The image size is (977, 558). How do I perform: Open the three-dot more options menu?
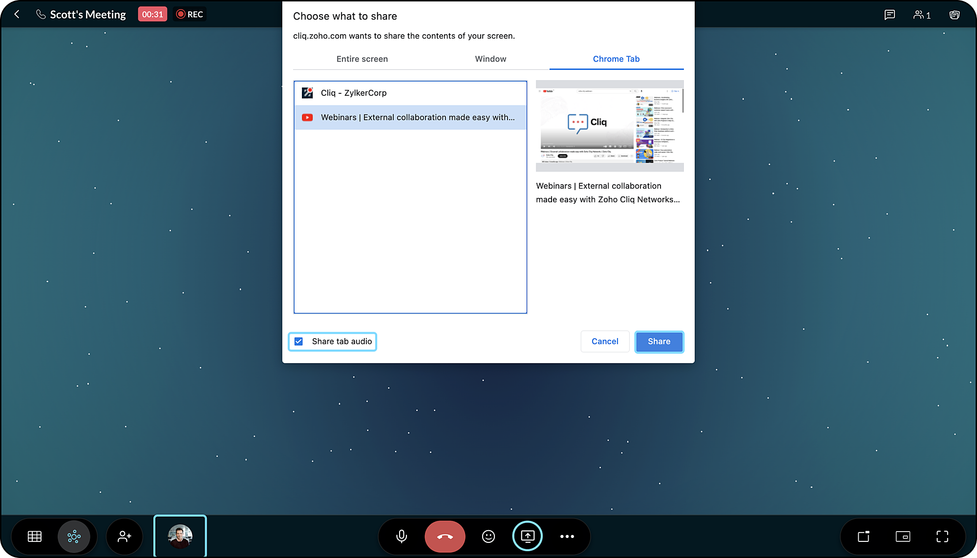(x=567, y=537)
